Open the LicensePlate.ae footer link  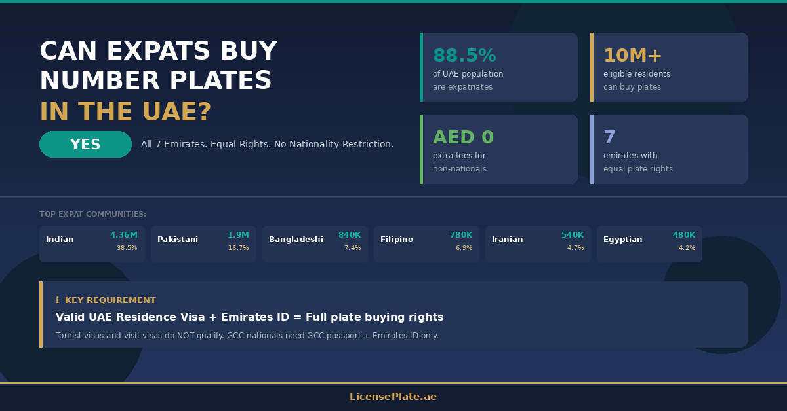click(393, 397)
